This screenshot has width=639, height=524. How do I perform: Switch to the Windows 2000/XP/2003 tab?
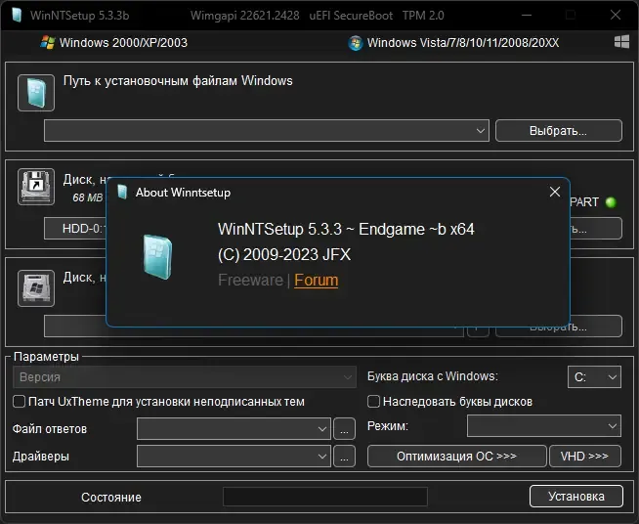point(113,42)
